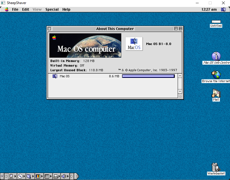
Task: Select the Mac OS entry name in list
Action: (x=64, y=76)
